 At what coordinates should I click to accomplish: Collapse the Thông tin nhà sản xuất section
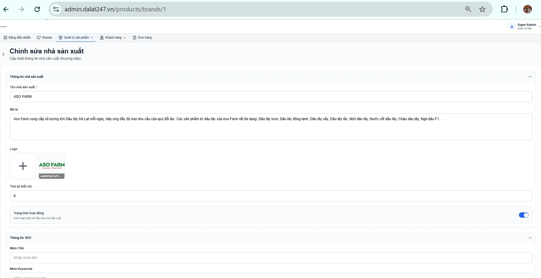530,77
